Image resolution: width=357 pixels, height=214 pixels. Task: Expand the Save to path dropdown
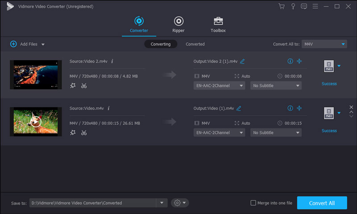162,203
